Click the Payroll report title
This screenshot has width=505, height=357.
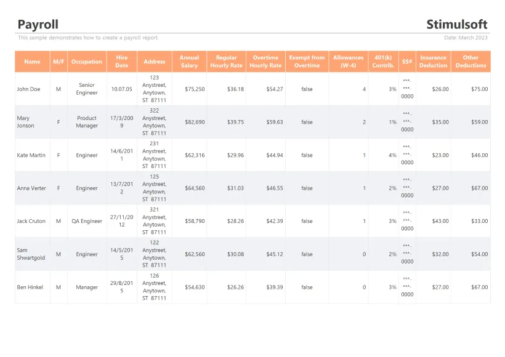point(38,25)
